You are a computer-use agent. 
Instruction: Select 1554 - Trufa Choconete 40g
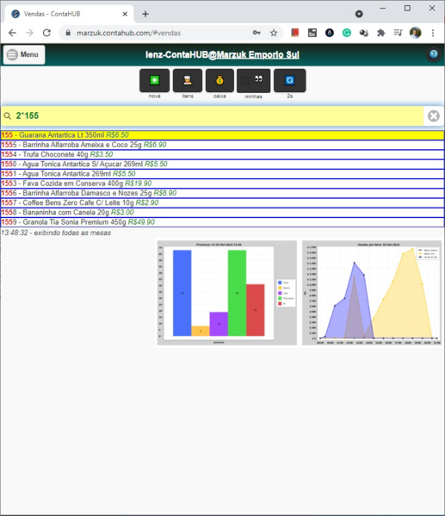(222, 154)
